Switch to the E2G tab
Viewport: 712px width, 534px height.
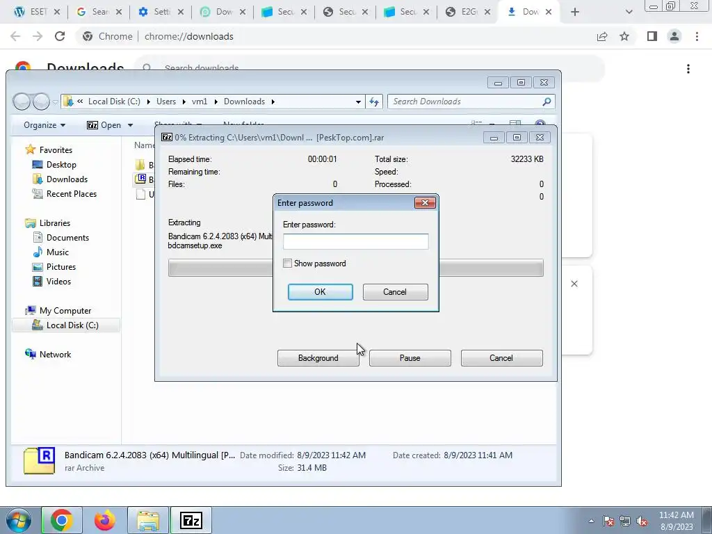pos(468,12)
